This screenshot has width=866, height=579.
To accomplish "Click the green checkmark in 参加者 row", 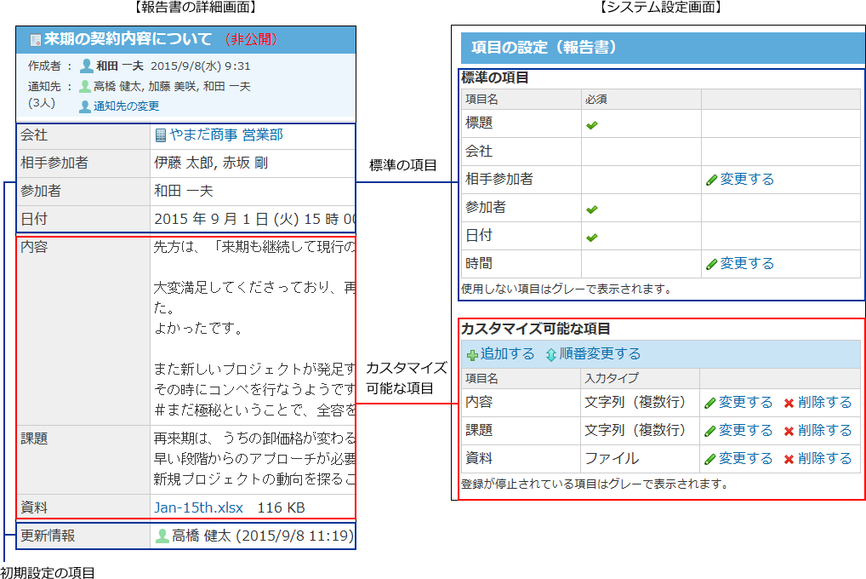I will point(592,209).
